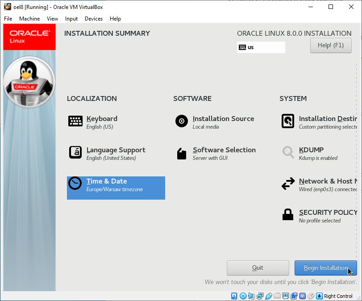Click the Oracle penguin mascot image
The height and width of the screenshot is (301, 362).
pos(29,82)
